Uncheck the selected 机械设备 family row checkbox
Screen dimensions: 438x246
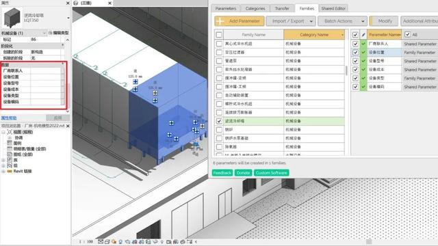pyautogui.click(x=219, y=121)
